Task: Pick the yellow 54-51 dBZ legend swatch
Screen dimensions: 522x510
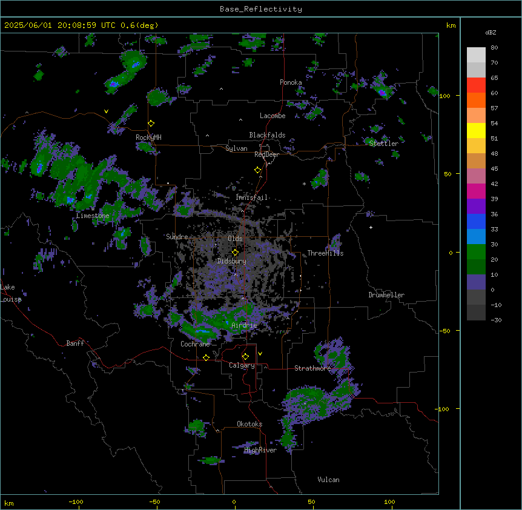Action: pyautogui.click(x=476, y=131)
